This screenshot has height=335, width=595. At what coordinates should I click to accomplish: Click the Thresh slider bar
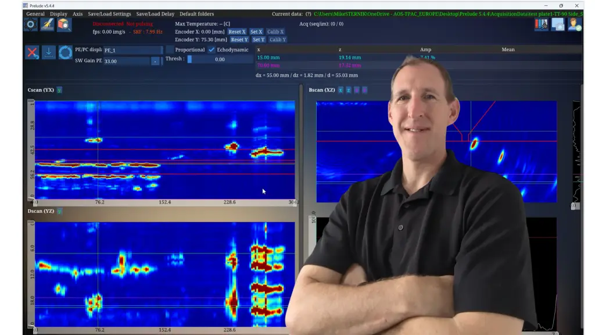click(220, 59)
